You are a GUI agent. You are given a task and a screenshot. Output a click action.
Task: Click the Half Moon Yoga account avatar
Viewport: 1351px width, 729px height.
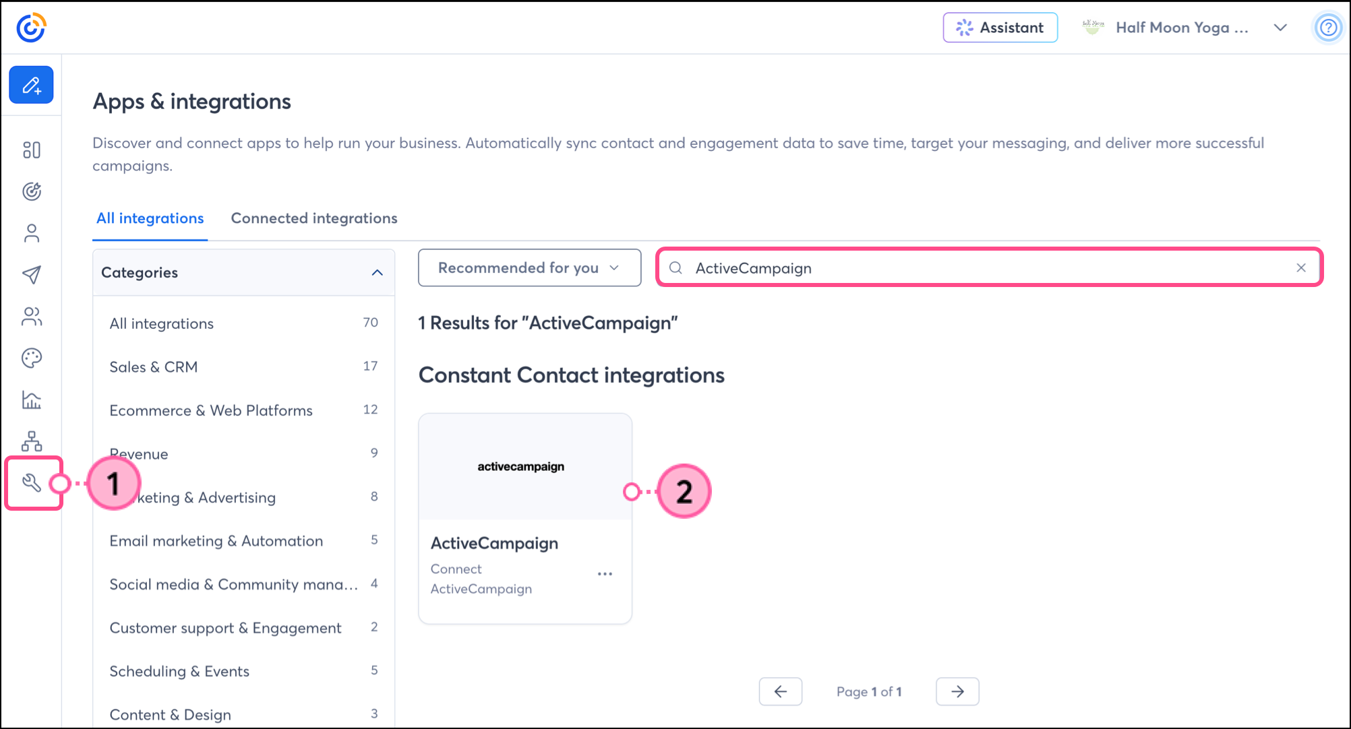tap(1093, 28)
